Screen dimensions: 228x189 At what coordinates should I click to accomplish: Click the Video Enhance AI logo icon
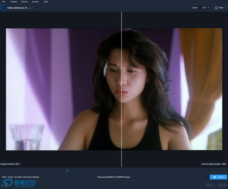[x=3, y=8]
